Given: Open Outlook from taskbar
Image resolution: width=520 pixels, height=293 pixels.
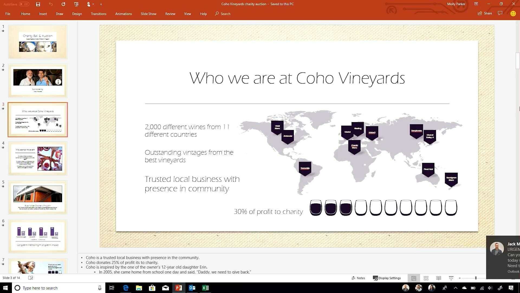Looking at the screenshot, I should (192, 288).
